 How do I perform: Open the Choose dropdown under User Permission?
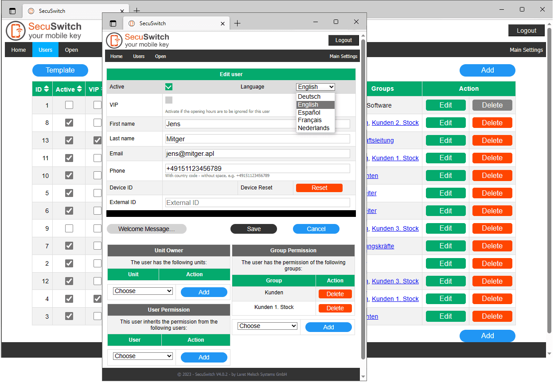tap(143, 356)
